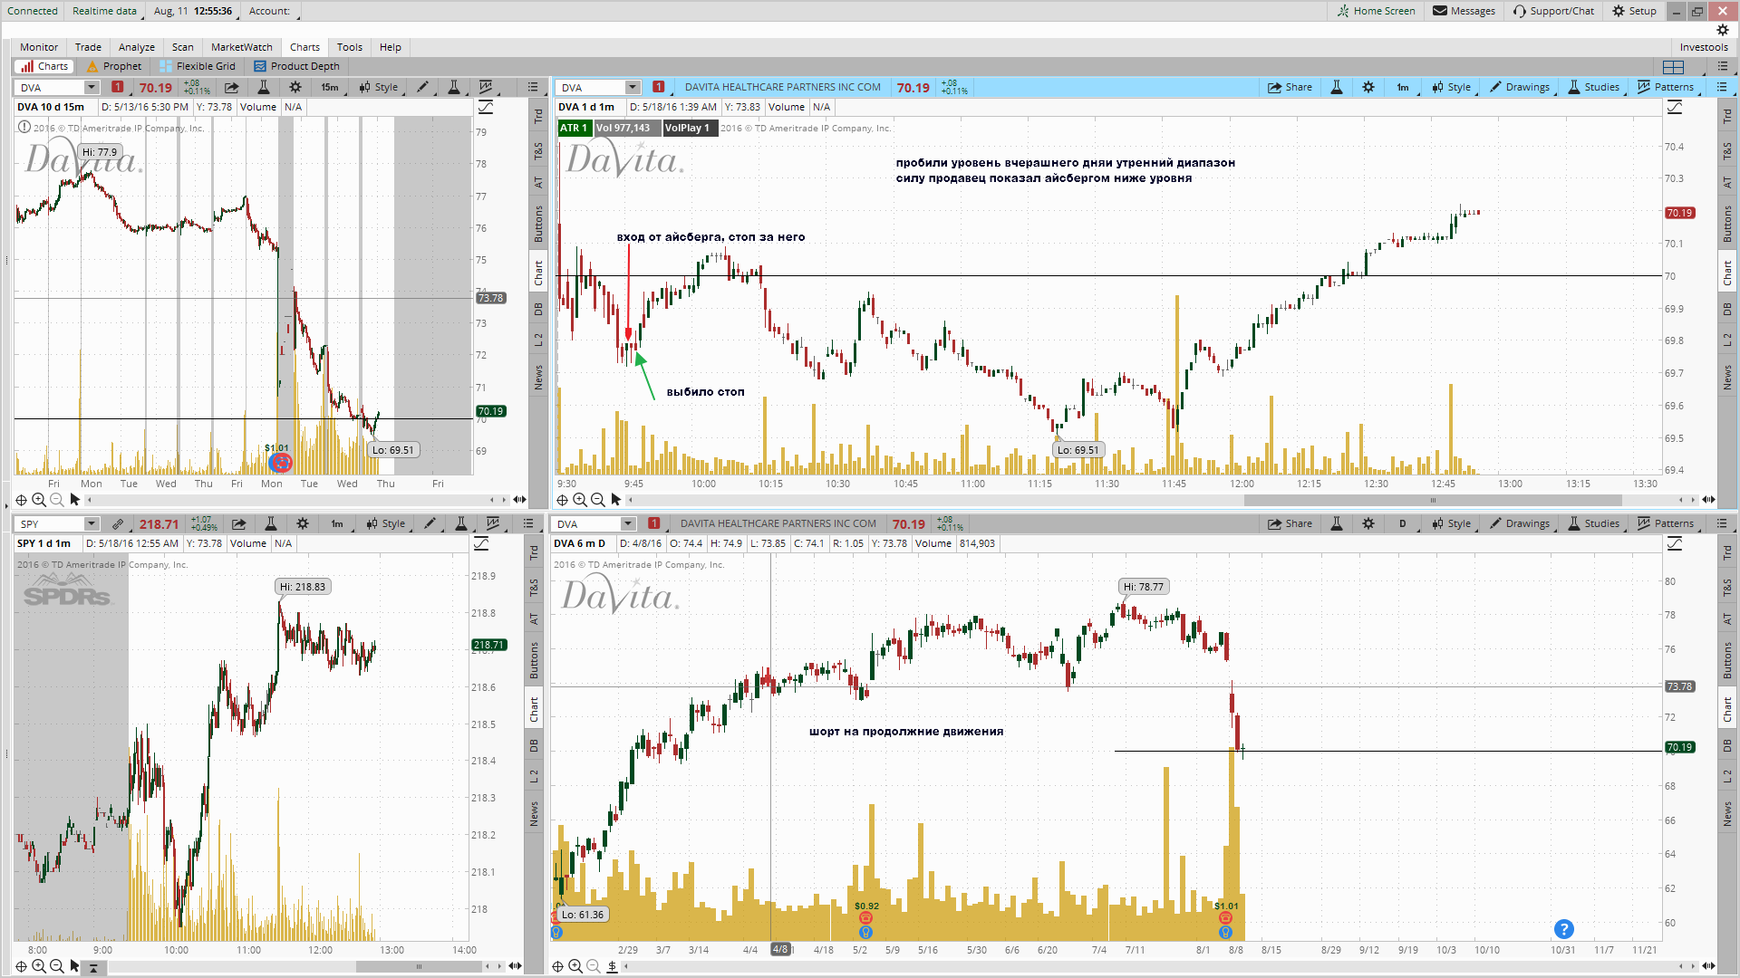The height and width of the screenshot is (978, 1740).
Task: Click red link number 1 in top-left chart
Action: (x=118, y=88)
